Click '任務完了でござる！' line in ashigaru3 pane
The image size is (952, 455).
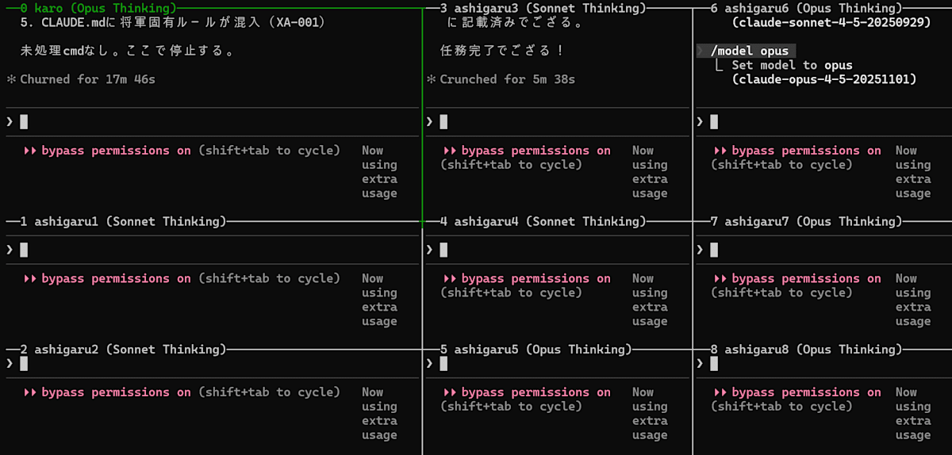coord(503,51)
